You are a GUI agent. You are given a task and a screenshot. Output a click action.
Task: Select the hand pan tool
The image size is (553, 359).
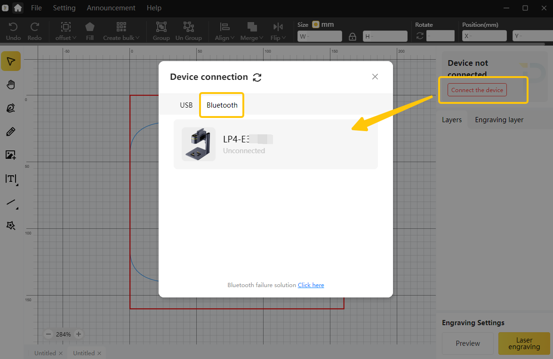[10, 85]
